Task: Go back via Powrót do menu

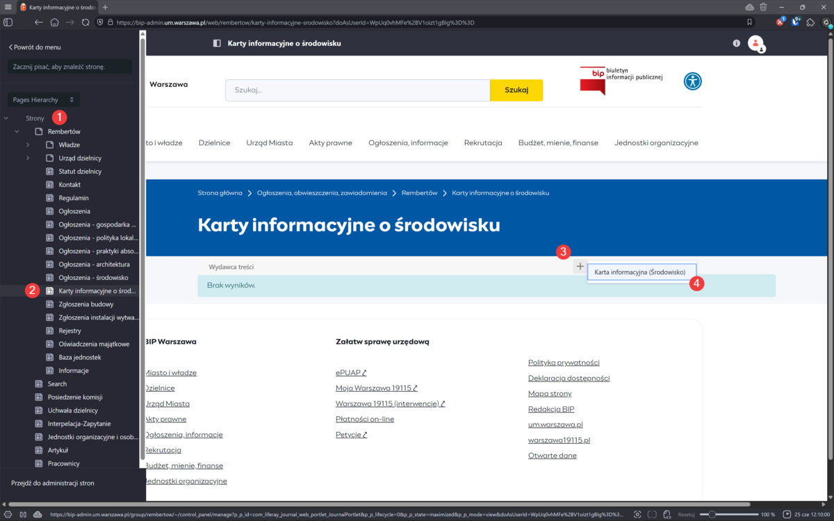Action: [x=35, y=47]
